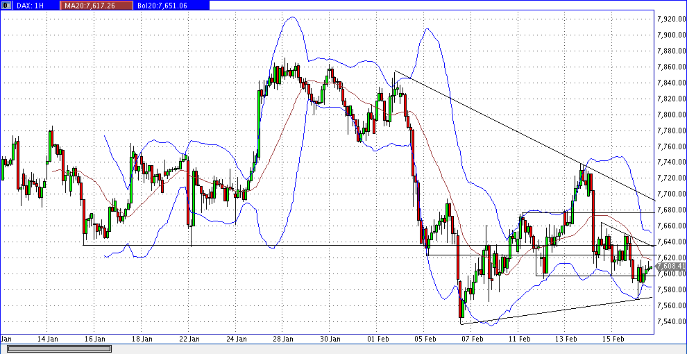Viewport: 687px width, 354px height.
Task: Click the 7,560.00 price axis label
Action: point(671,305)
